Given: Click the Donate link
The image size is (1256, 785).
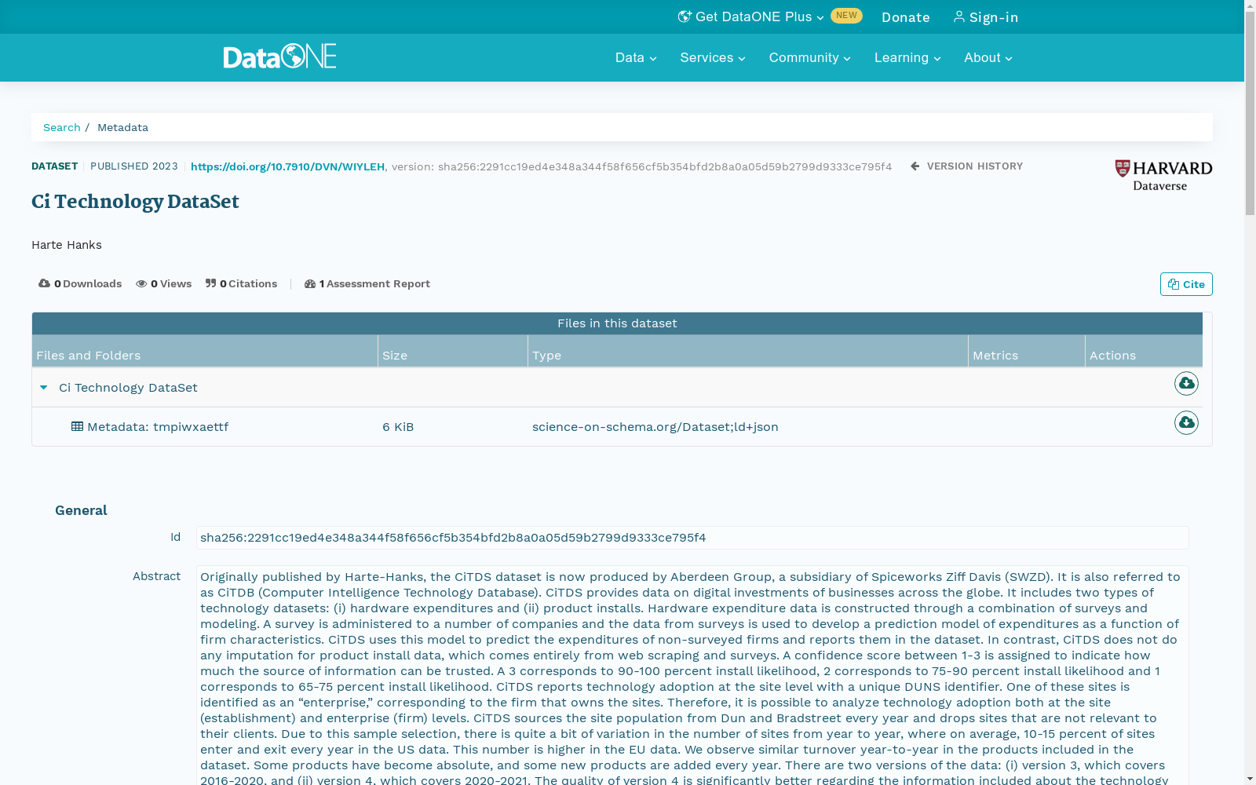Looking at the screenshot, I should (906, 17).
